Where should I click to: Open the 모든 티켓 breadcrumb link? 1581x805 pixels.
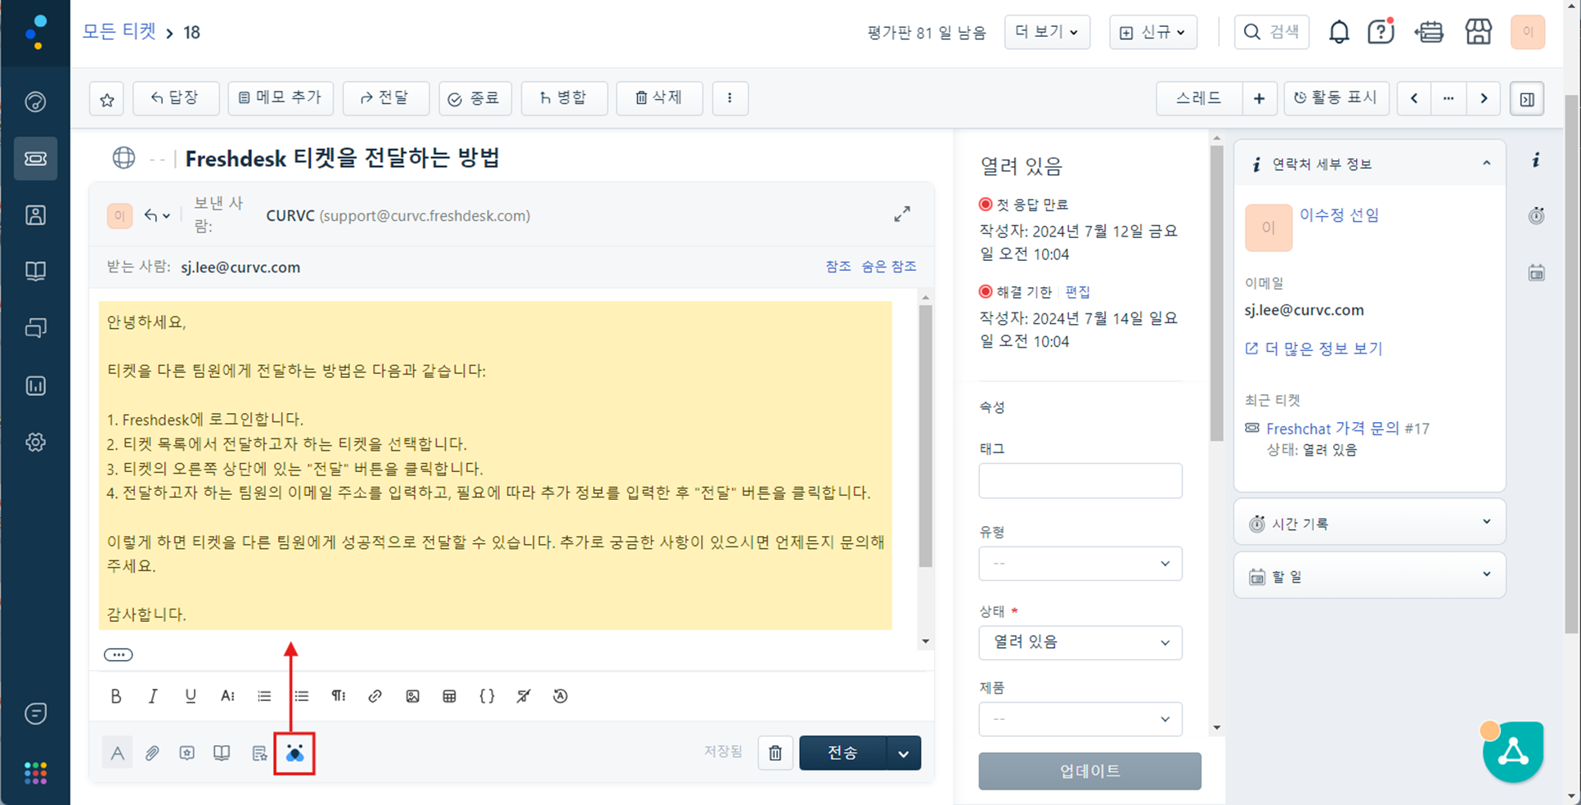pos(119,32)
